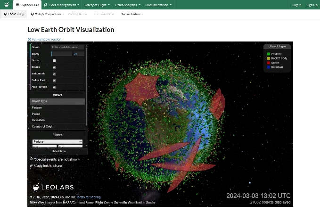Click the globe icon on Explore LEO
320x212 pixels.
(x=17, y=5)
